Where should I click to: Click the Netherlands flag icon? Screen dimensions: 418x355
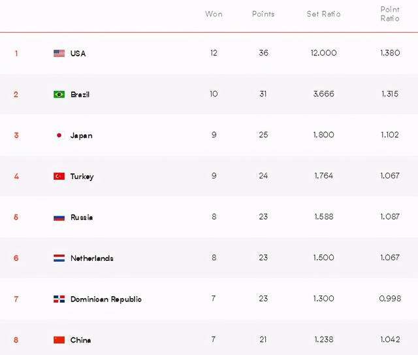(x=59, y=258)
